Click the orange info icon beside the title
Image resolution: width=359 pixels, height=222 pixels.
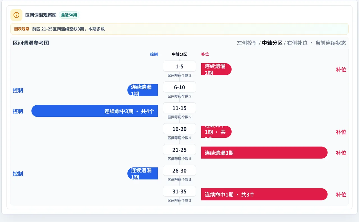[x=16, y=15]
